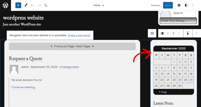Click Create a new menu link

[x=79, y=35]
